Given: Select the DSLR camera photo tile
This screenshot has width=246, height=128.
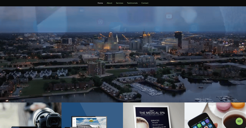Looking at the screenshot, I should pyautogui.click(x=31, y=115).
